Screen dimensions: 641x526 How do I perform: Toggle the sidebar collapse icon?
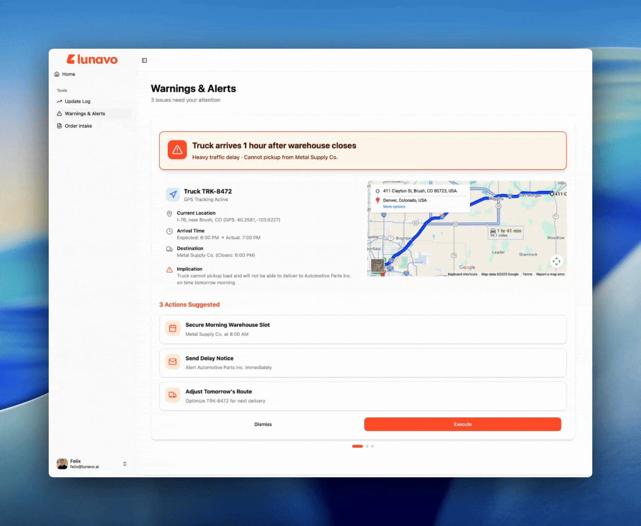(x=144, y=60)
